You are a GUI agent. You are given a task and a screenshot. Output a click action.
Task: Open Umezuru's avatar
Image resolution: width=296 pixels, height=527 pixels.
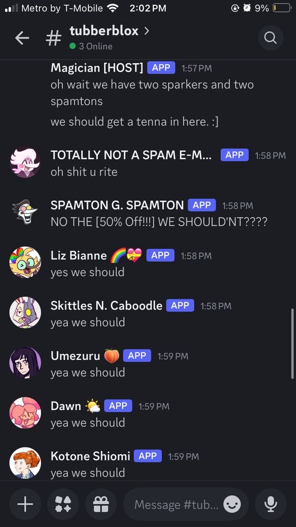(25, 363)
